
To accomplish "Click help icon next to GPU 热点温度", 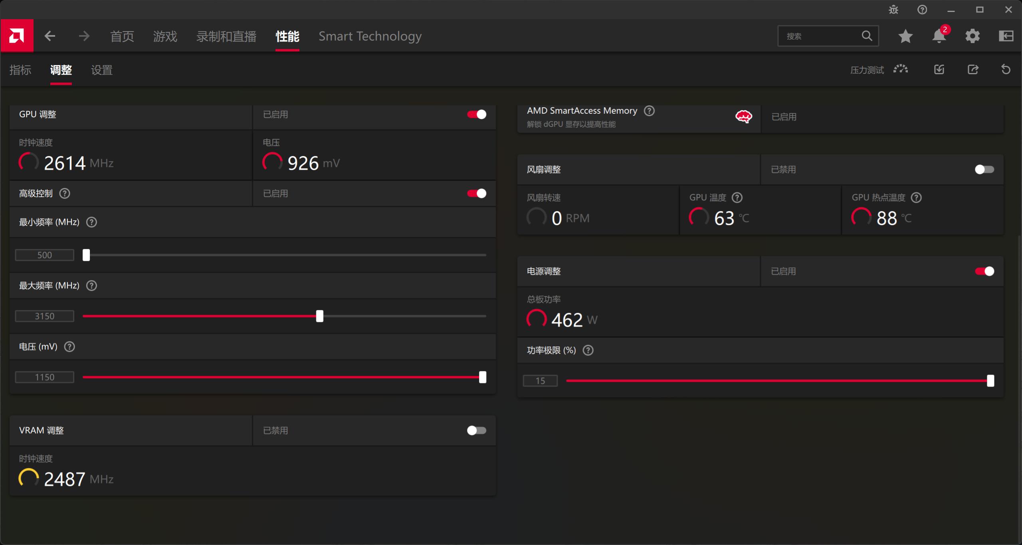I will (x=916, y=197).
